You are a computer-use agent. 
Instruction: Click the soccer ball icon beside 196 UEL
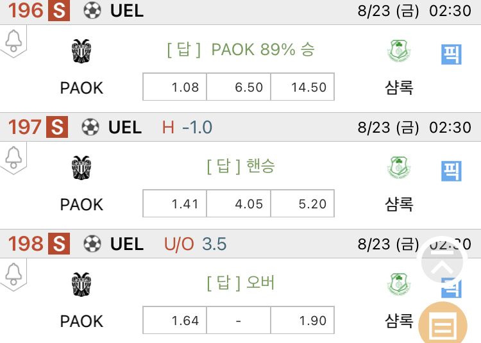(x=92, y=11)
